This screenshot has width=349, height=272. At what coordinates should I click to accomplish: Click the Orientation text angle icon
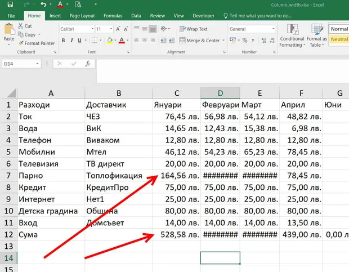click(x=164, y=29)
